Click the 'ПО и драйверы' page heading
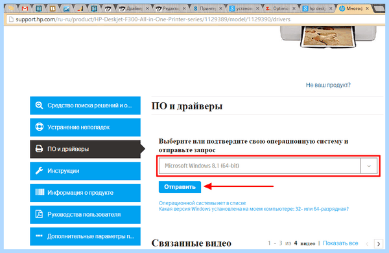The height and width of the screenshot is (253, 389). (187, 106)
